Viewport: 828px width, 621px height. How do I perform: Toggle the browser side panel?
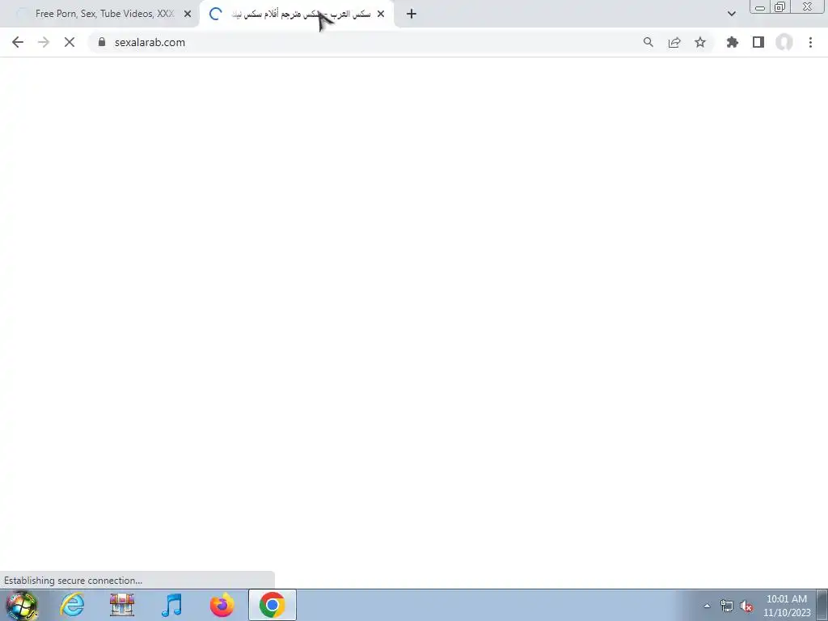758,42
